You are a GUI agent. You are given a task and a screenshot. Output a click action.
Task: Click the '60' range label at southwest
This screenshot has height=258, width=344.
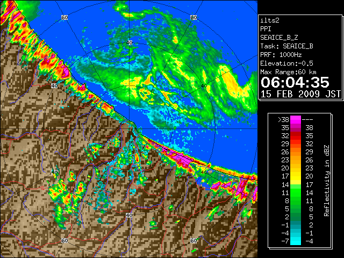click(x=64, y=241)
